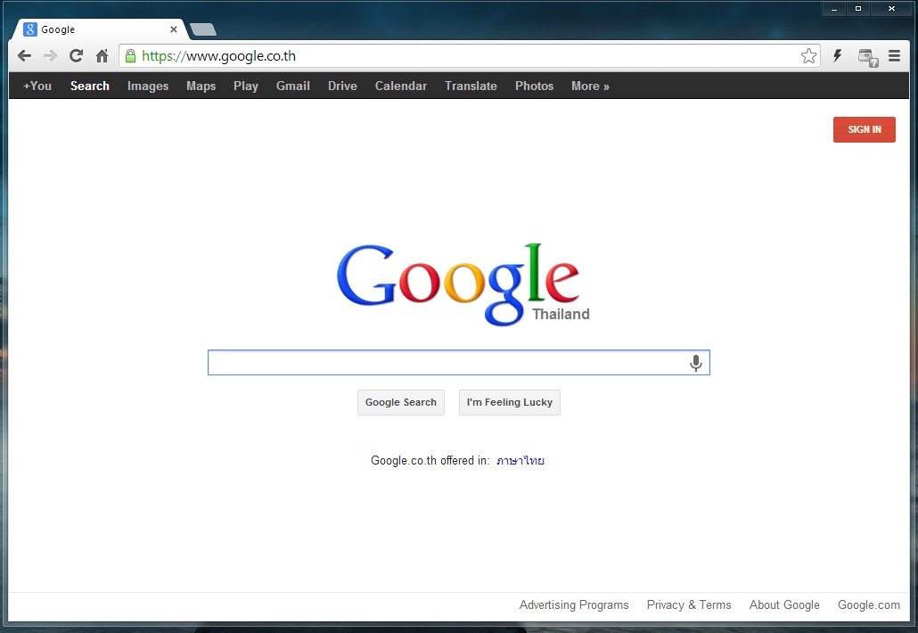The width and height of the screenshot is (918, 633).
Task: Open Privacy & Terms footer link
Action: [x=689, y=604]
